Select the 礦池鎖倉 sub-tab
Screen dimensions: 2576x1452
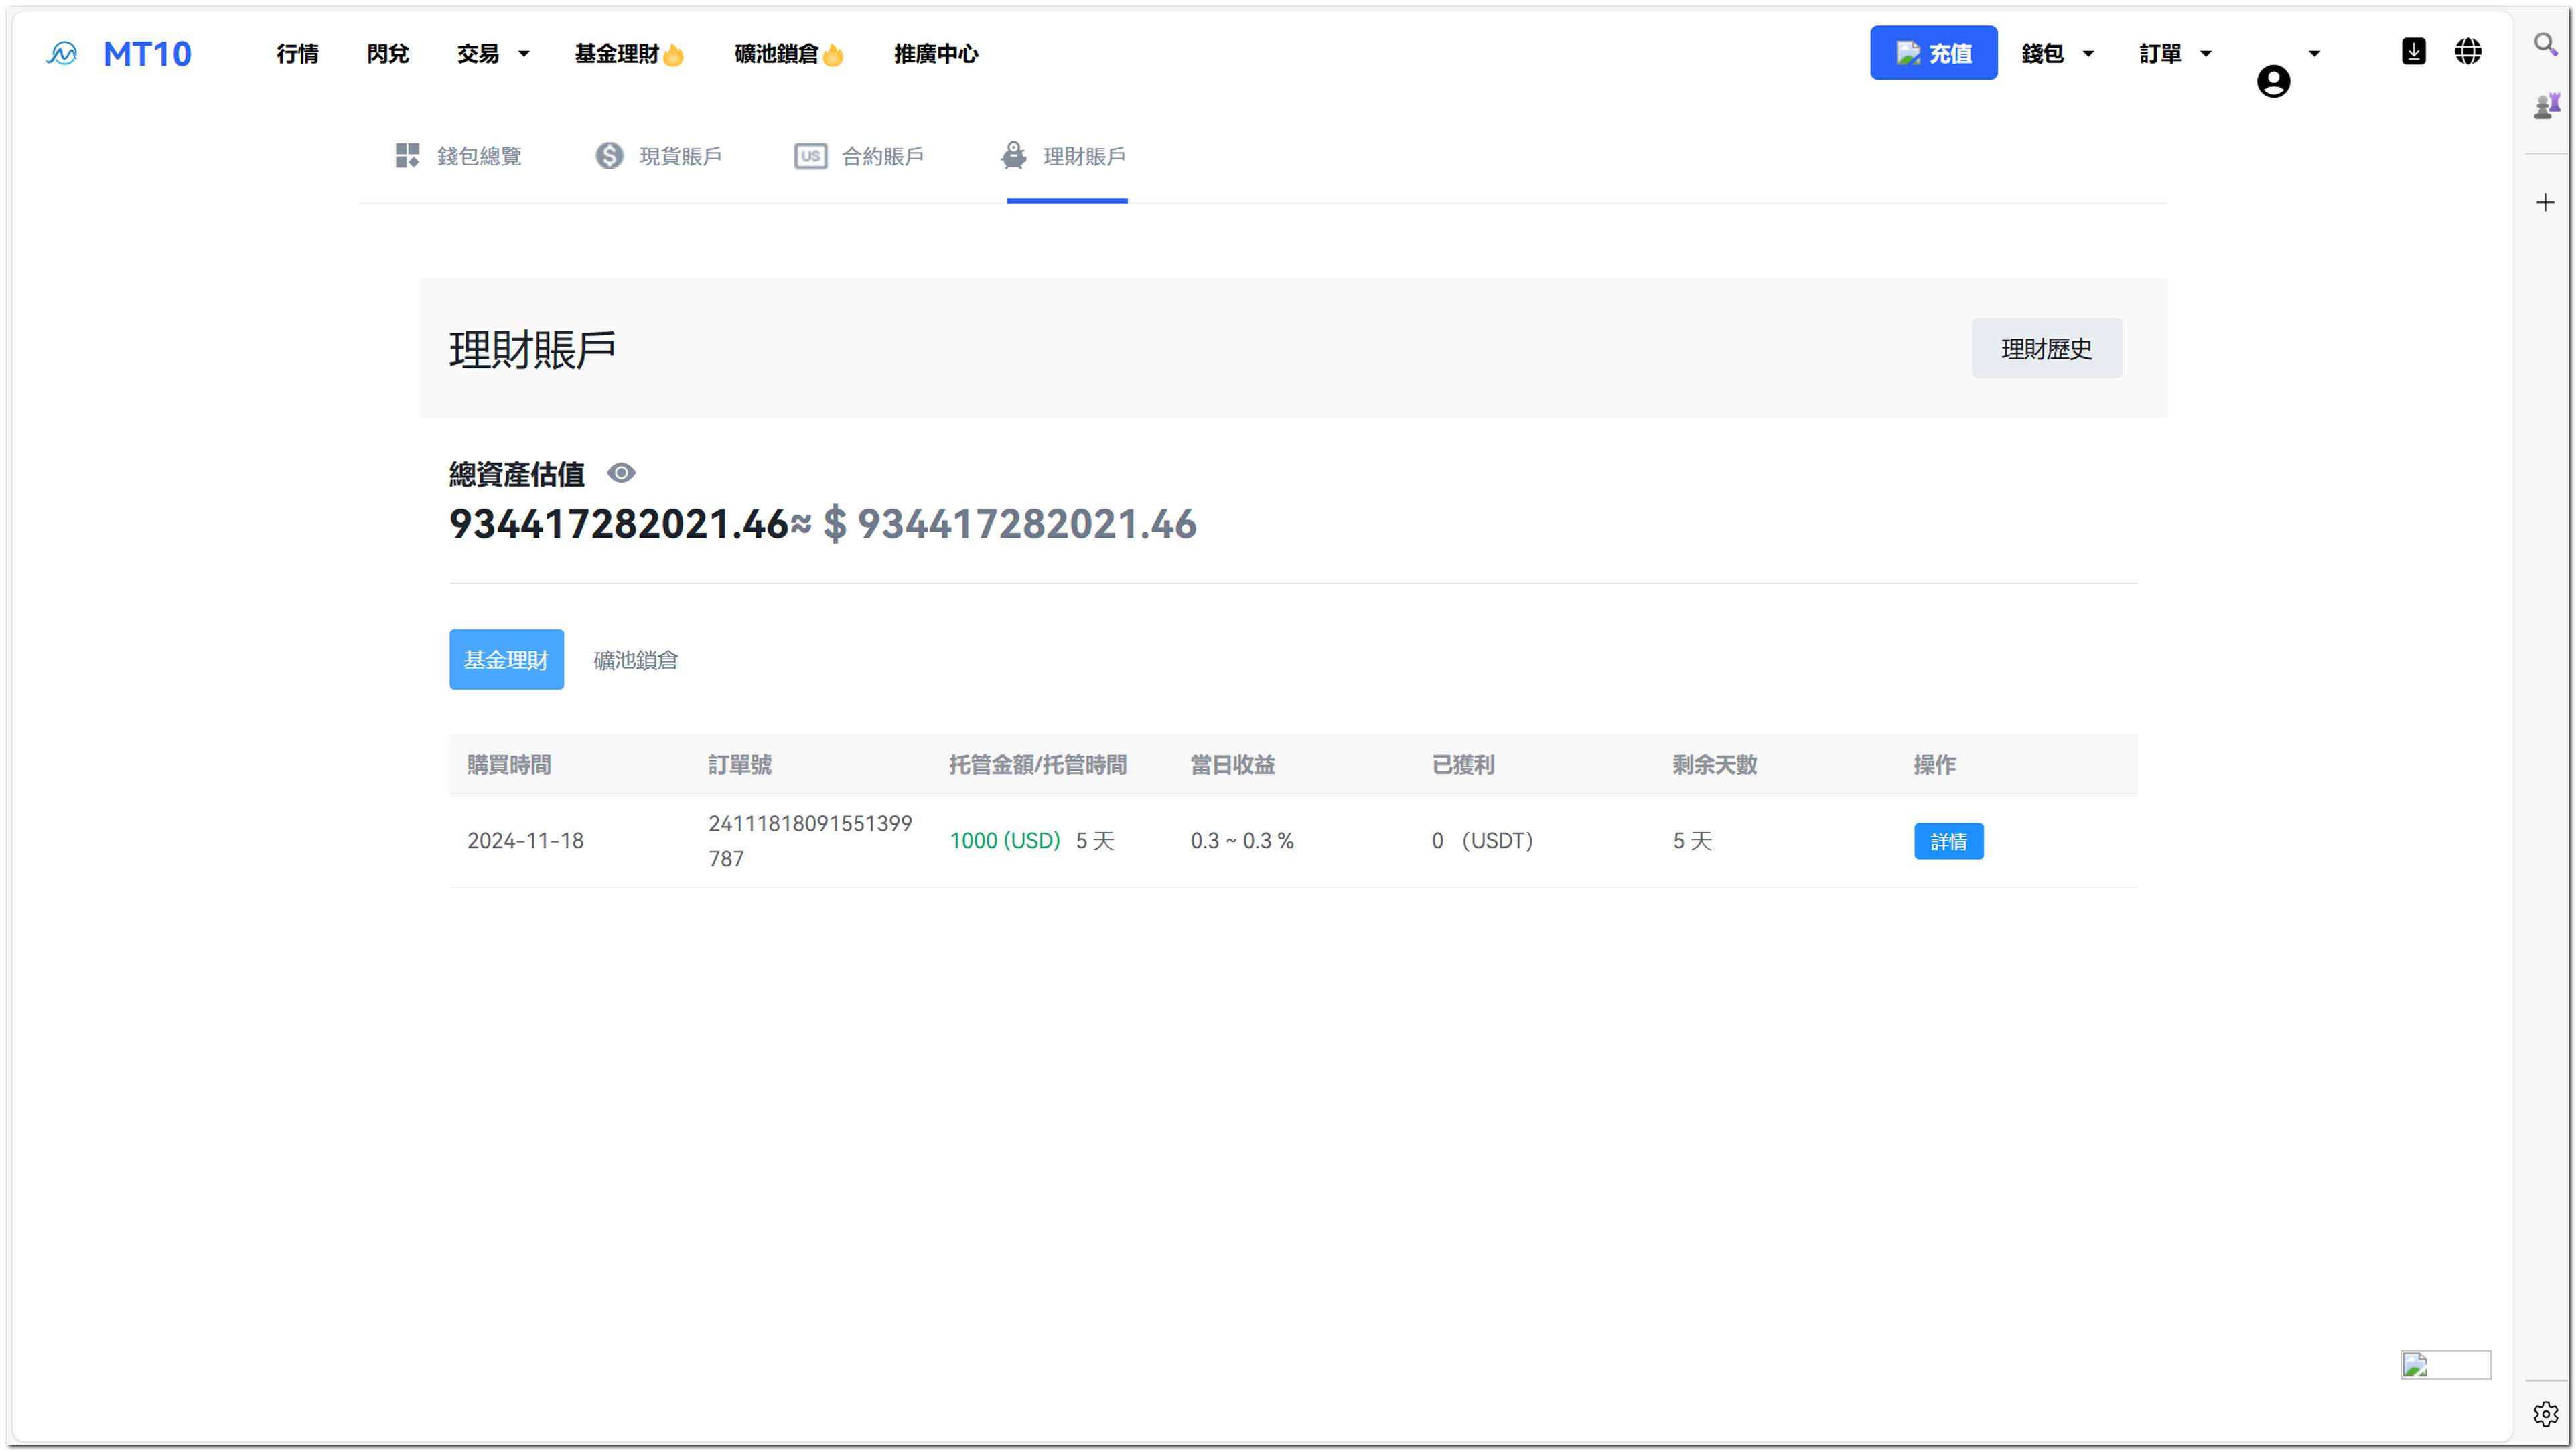635,659
